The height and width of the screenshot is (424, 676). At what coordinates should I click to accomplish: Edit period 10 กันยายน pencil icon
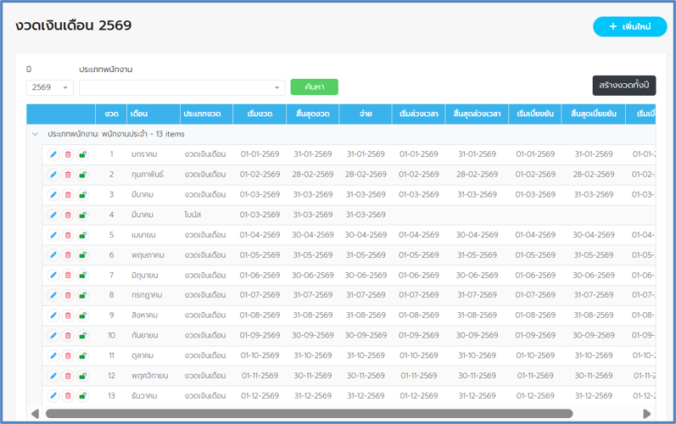[53, 335]
